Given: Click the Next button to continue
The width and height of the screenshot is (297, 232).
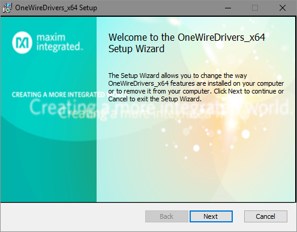Looking at the screenshot, I should coord(211,216).
